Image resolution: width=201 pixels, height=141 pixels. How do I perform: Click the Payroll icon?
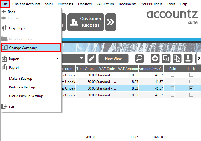pyautogui.click(x=4, y=67)
